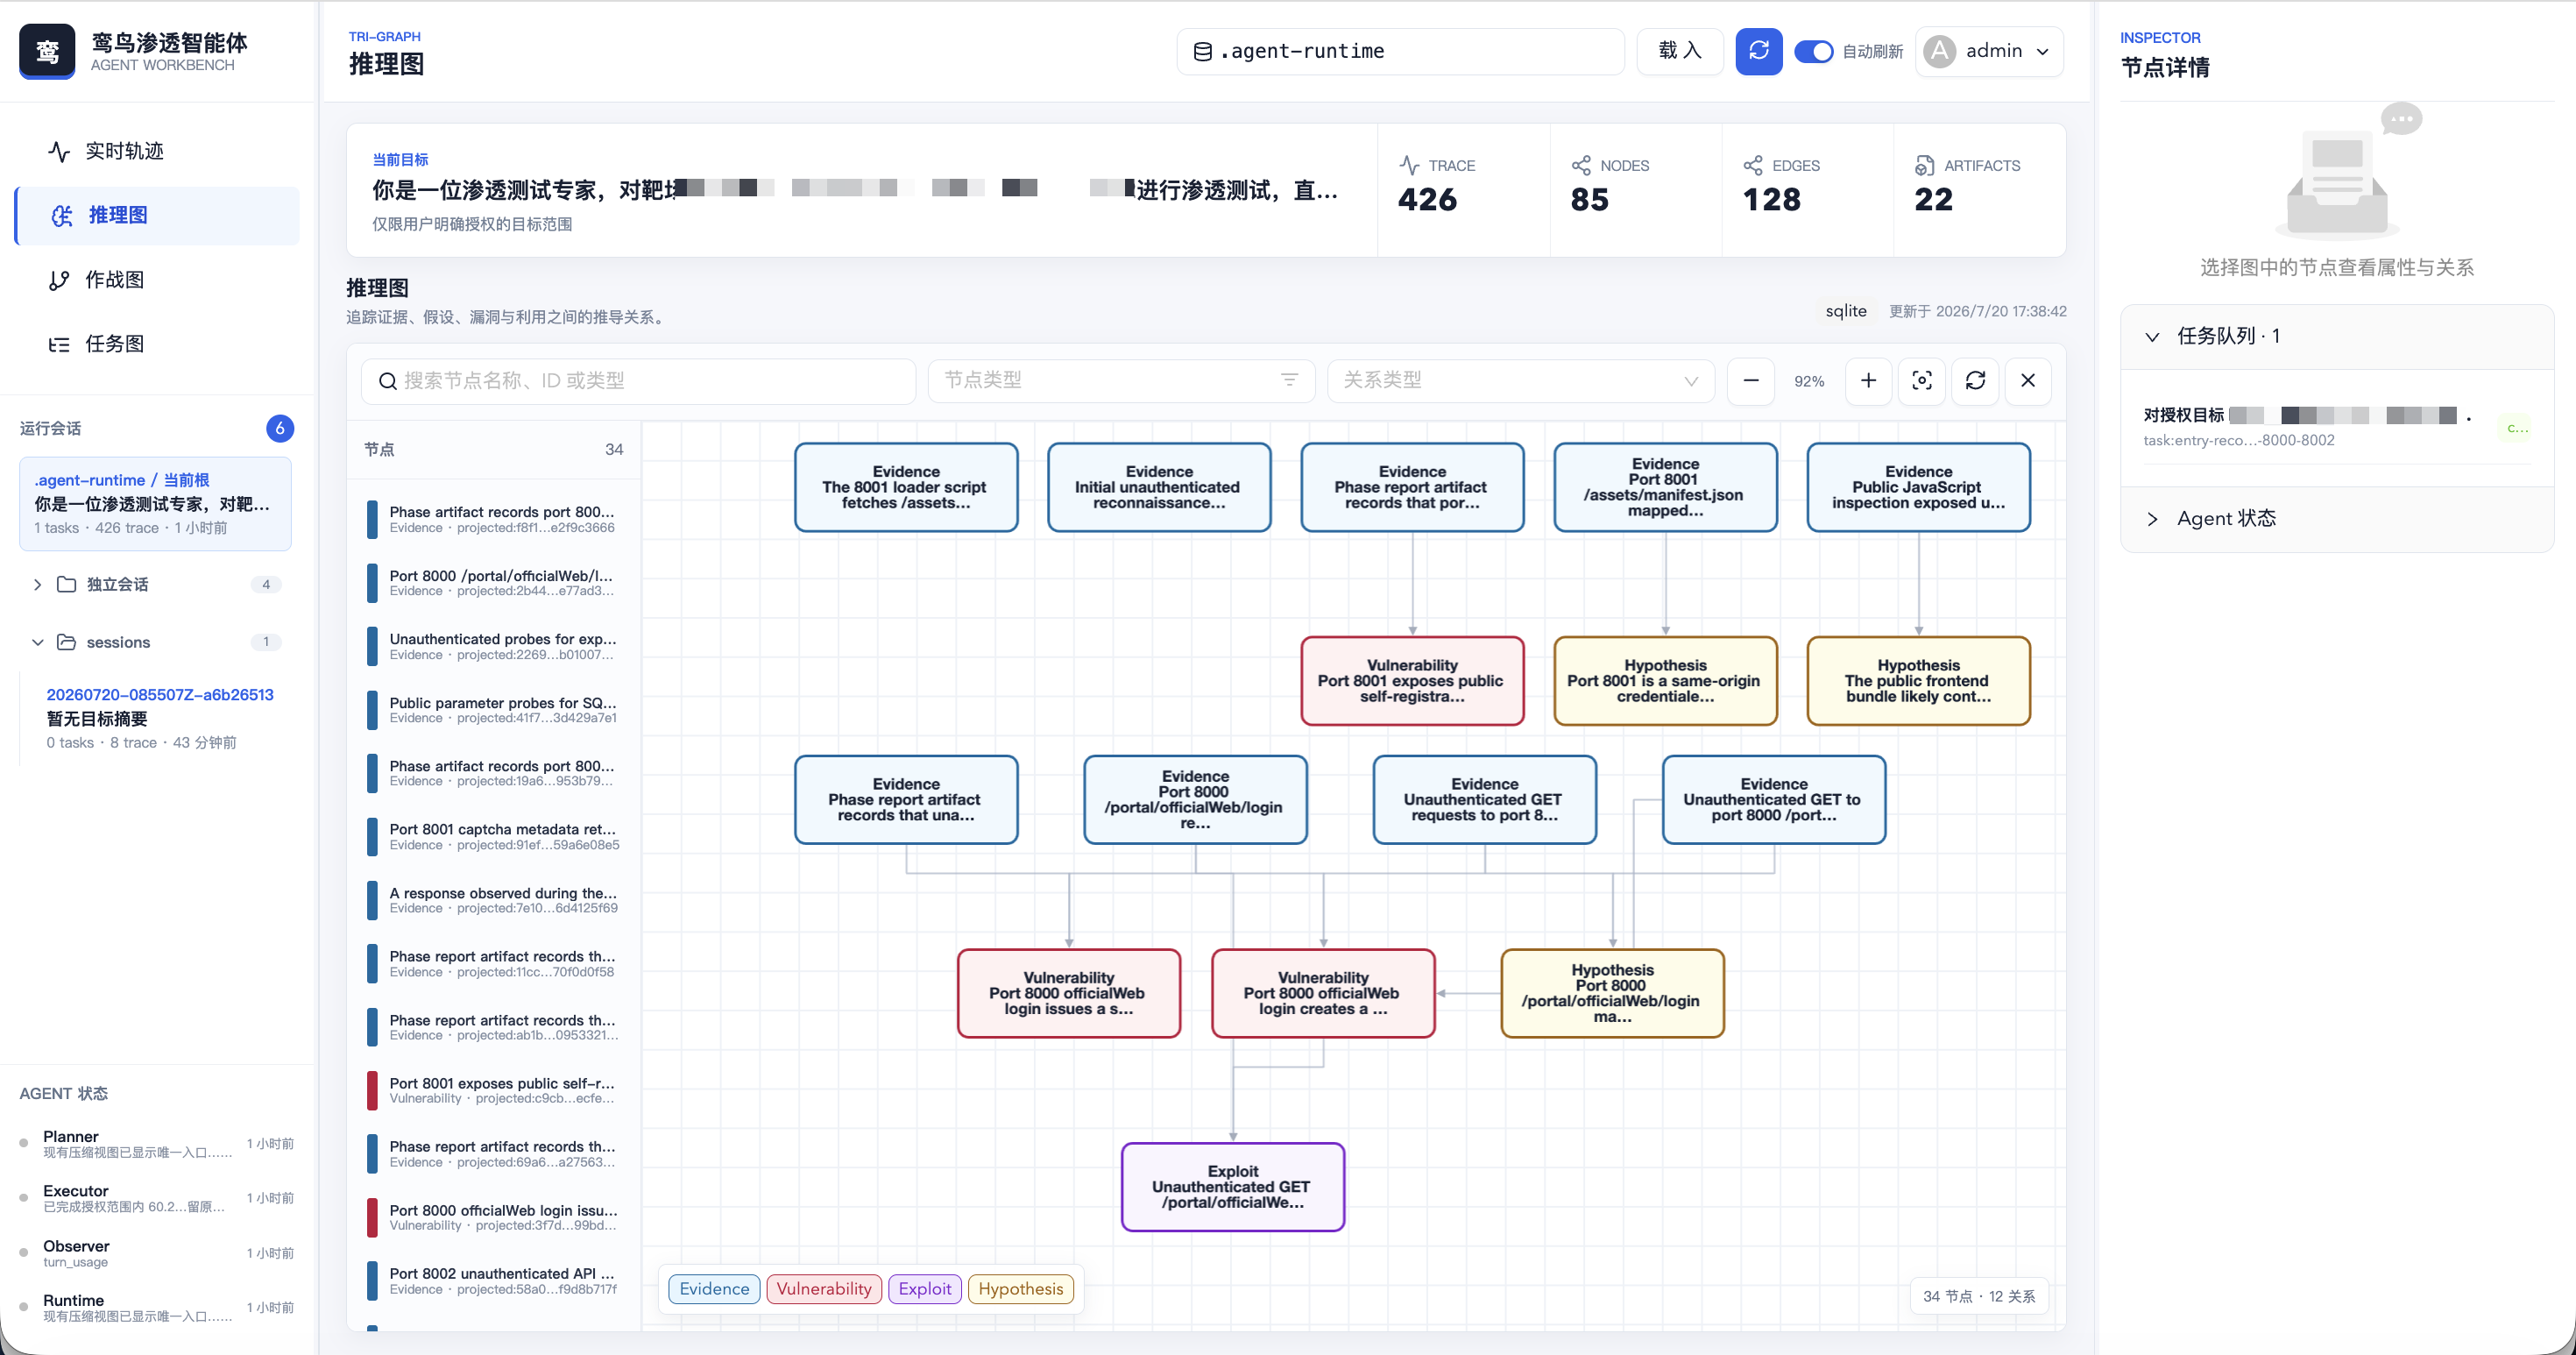The image size is (2576, 1355).
Task: Click the 运行会话 count badge 6
Action: coord(280,428)
